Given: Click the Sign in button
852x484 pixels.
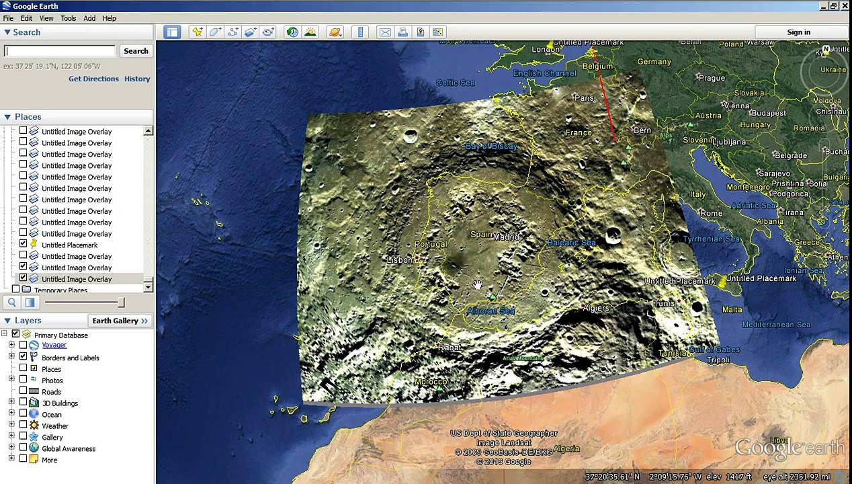Looking at the screenshot, I should (x=798, y=32).
